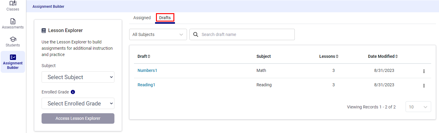Switch to the Drafts tab
Screen dimensions: 439x133
pyautogui.click(x=165, y=18)
